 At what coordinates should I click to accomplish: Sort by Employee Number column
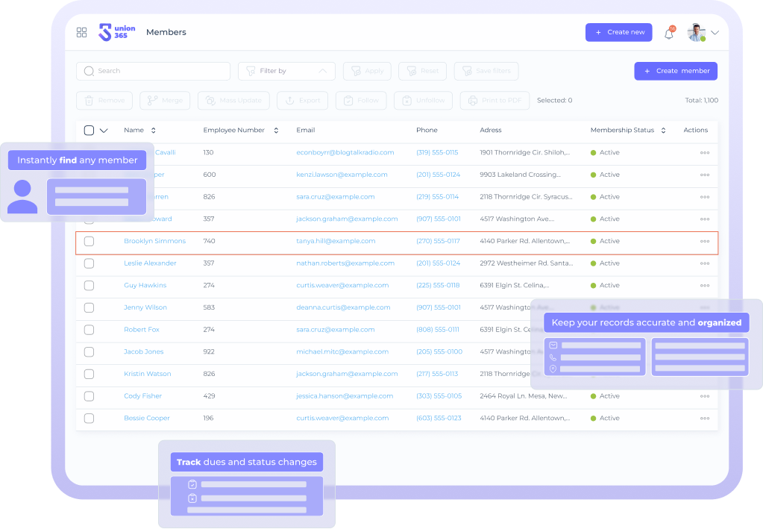[276, 131]
